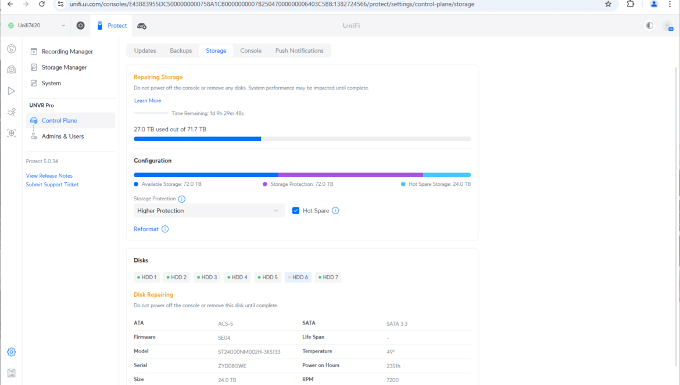Reload the current browser page
The image size is (680, 385).
click(x=42, y=4)
